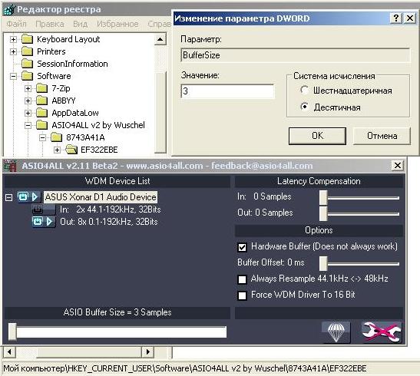Click play arrow beside Out: 8x channel
Viewport: 420px width, 376px height.
point(50,222)
